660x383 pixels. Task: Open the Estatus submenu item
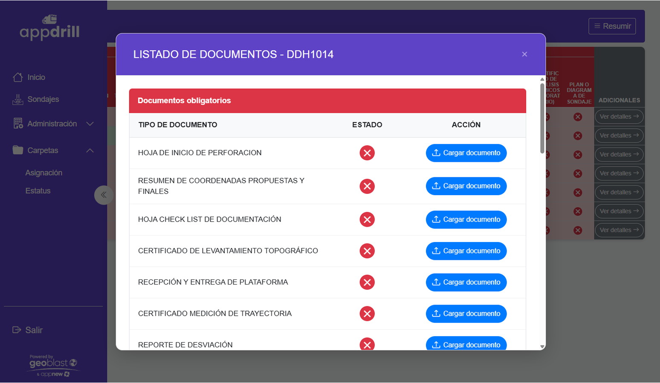pyautogui.click(x=38, y=191)
